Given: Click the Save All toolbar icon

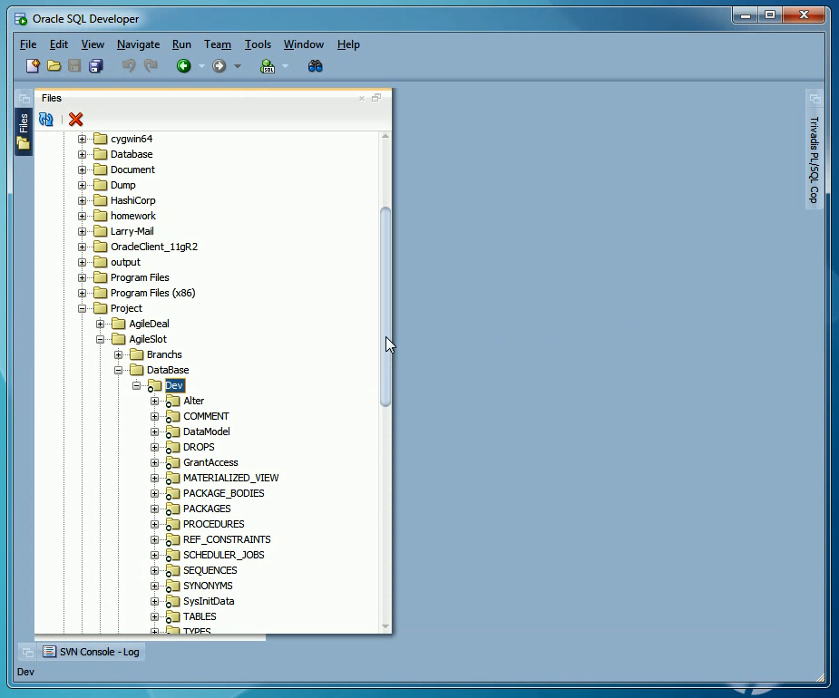Looking at the screenshot, I should pyautogui.click(x=96, y=66).
